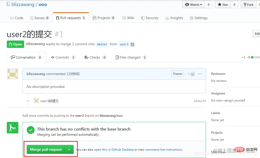Switch to the Files changed tab
The height and width of the screenshot is (158, 260).
(130, 58)
